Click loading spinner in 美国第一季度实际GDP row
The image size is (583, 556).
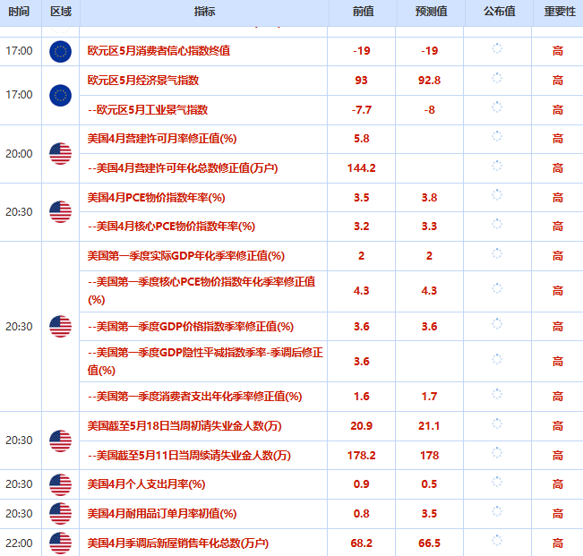tap(497, 253)
